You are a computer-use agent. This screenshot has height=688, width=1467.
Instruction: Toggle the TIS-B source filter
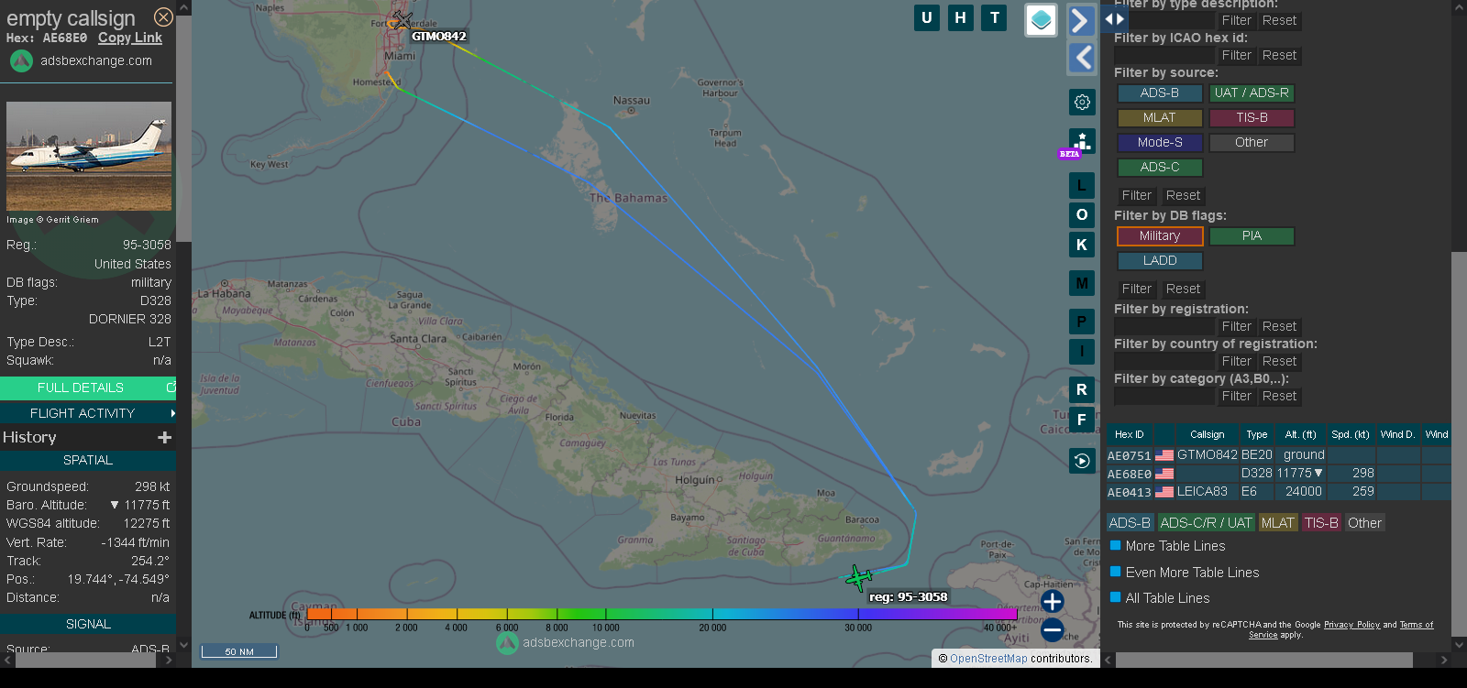coord(1252,118)
